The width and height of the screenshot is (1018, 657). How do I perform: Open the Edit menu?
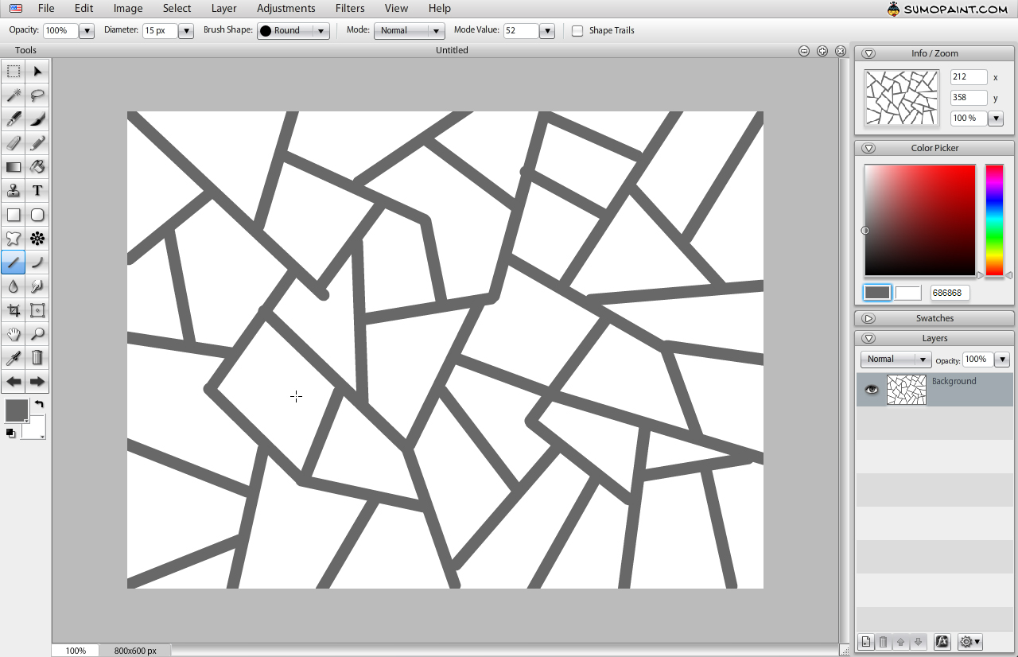tap(84, 8)
